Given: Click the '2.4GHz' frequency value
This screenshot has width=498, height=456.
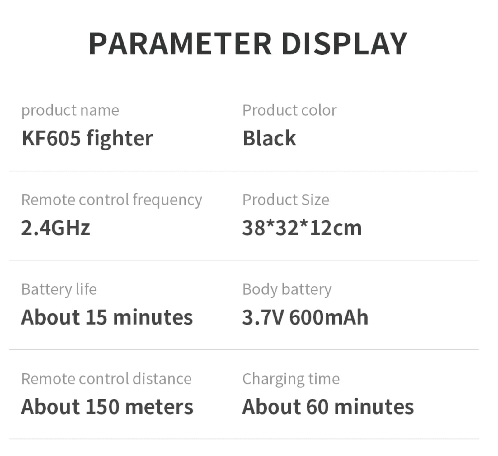Looking at the screenshot, I should [55, 228].
